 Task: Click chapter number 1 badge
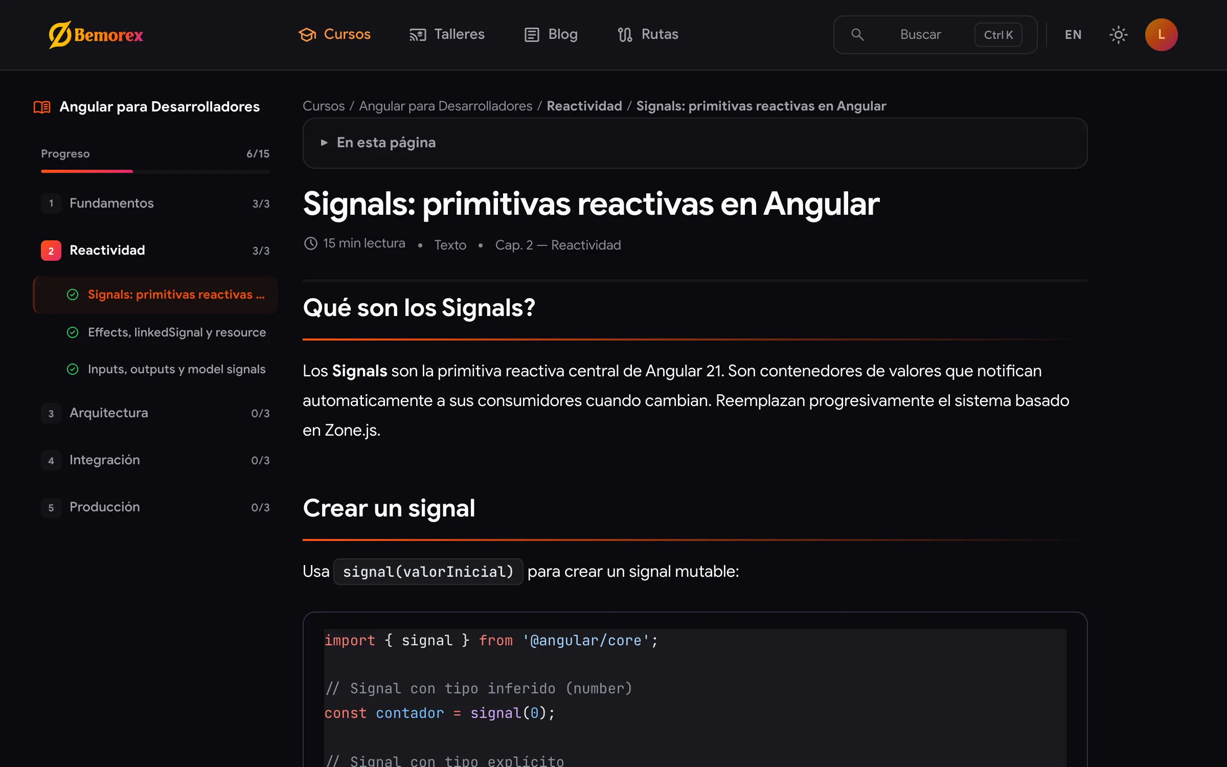point(51,204)
